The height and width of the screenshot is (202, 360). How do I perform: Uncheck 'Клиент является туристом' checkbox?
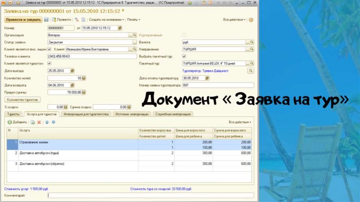click(49, 63)
